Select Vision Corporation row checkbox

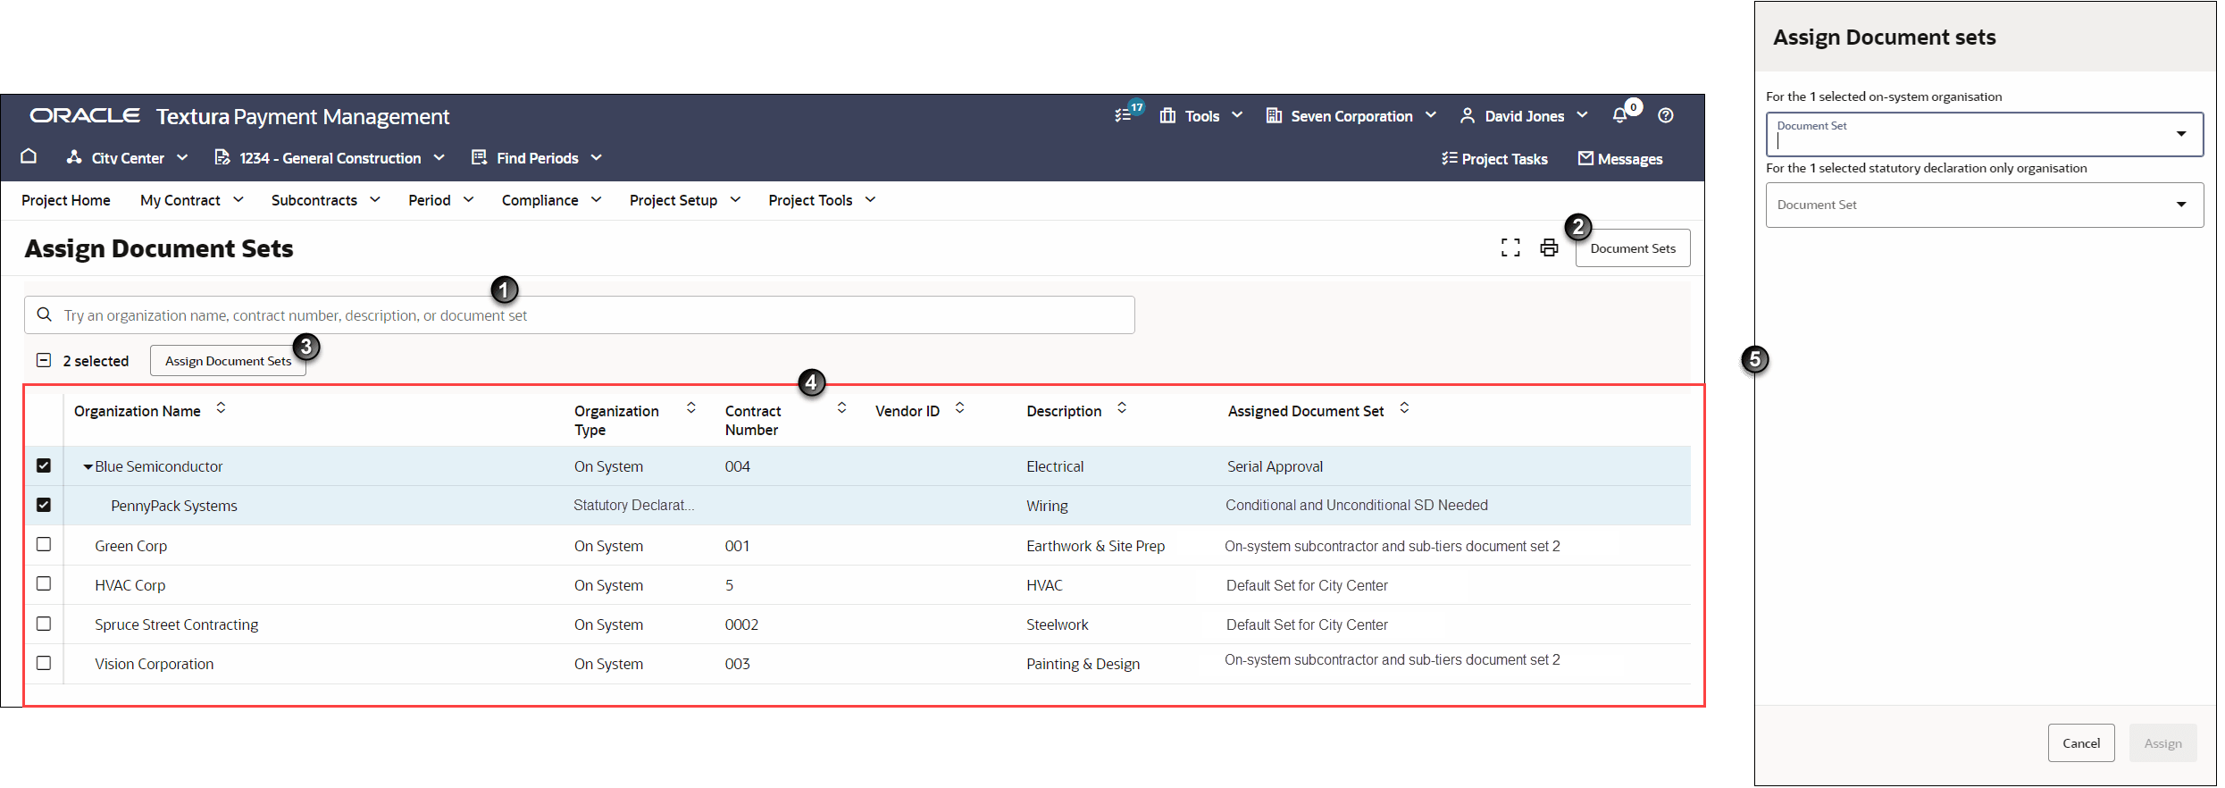coord(44,663)
